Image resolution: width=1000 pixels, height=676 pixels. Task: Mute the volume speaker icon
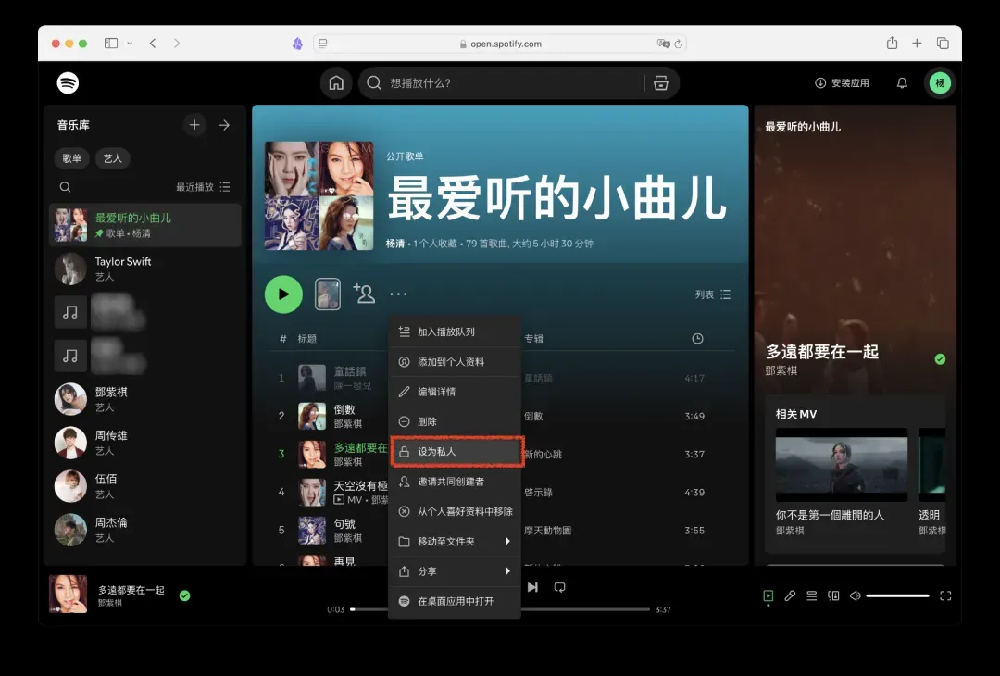click(855, 595)
